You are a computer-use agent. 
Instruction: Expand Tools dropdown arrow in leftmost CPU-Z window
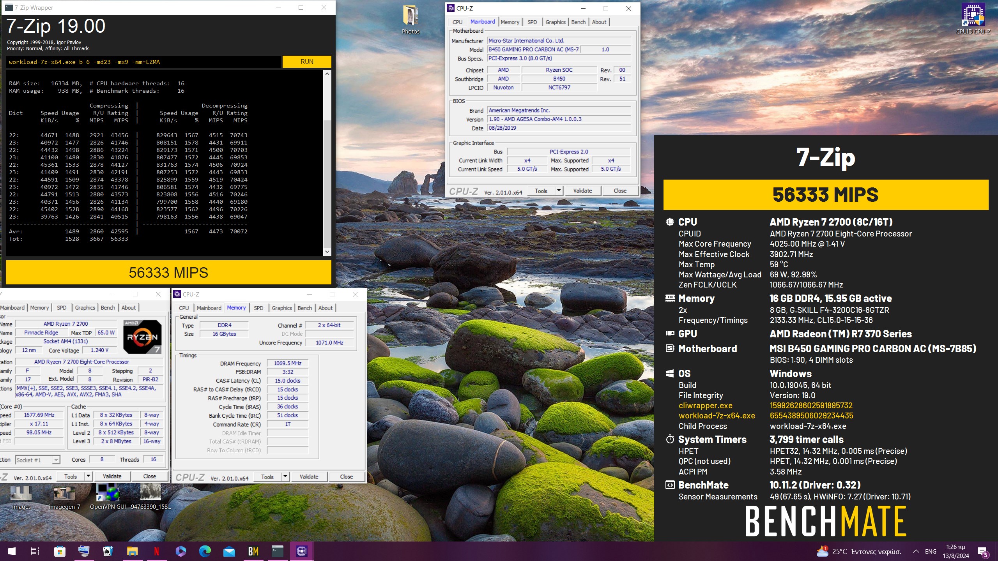(88, 476)
